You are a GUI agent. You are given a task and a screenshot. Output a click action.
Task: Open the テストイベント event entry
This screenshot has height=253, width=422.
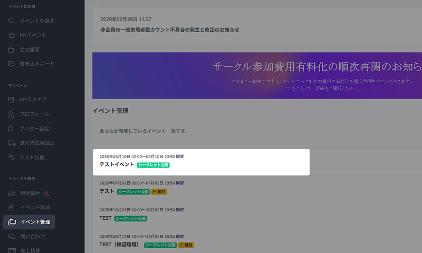[117, 164]
